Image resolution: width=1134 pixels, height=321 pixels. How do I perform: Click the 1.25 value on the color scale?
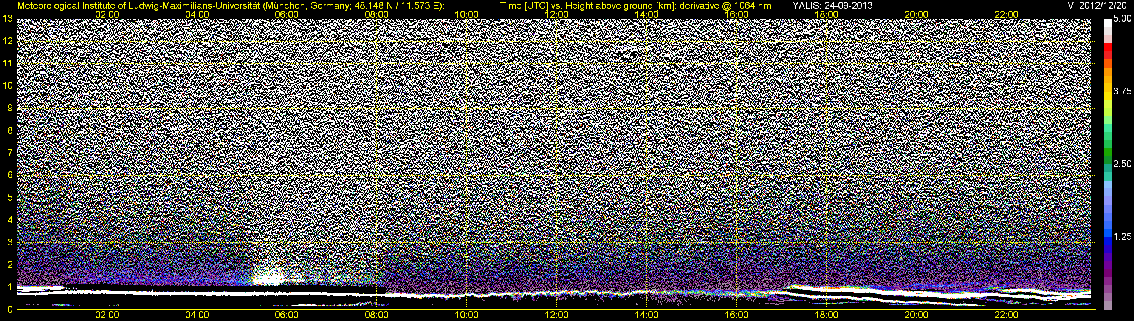point(1122,237)
